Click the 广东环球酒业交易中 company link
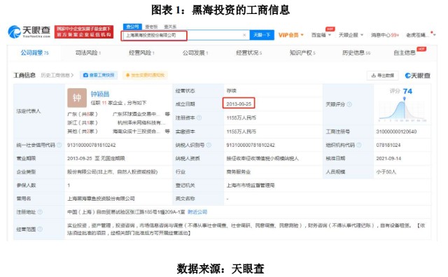This screenshot has height=277, width=448. [136, 114]
